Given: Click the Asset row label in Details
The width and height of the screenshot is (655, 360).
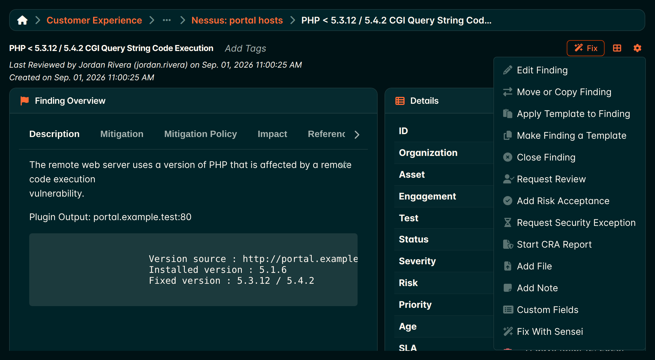Looking at the screenshot, I should pyautogui.click(x=412, y=175).
